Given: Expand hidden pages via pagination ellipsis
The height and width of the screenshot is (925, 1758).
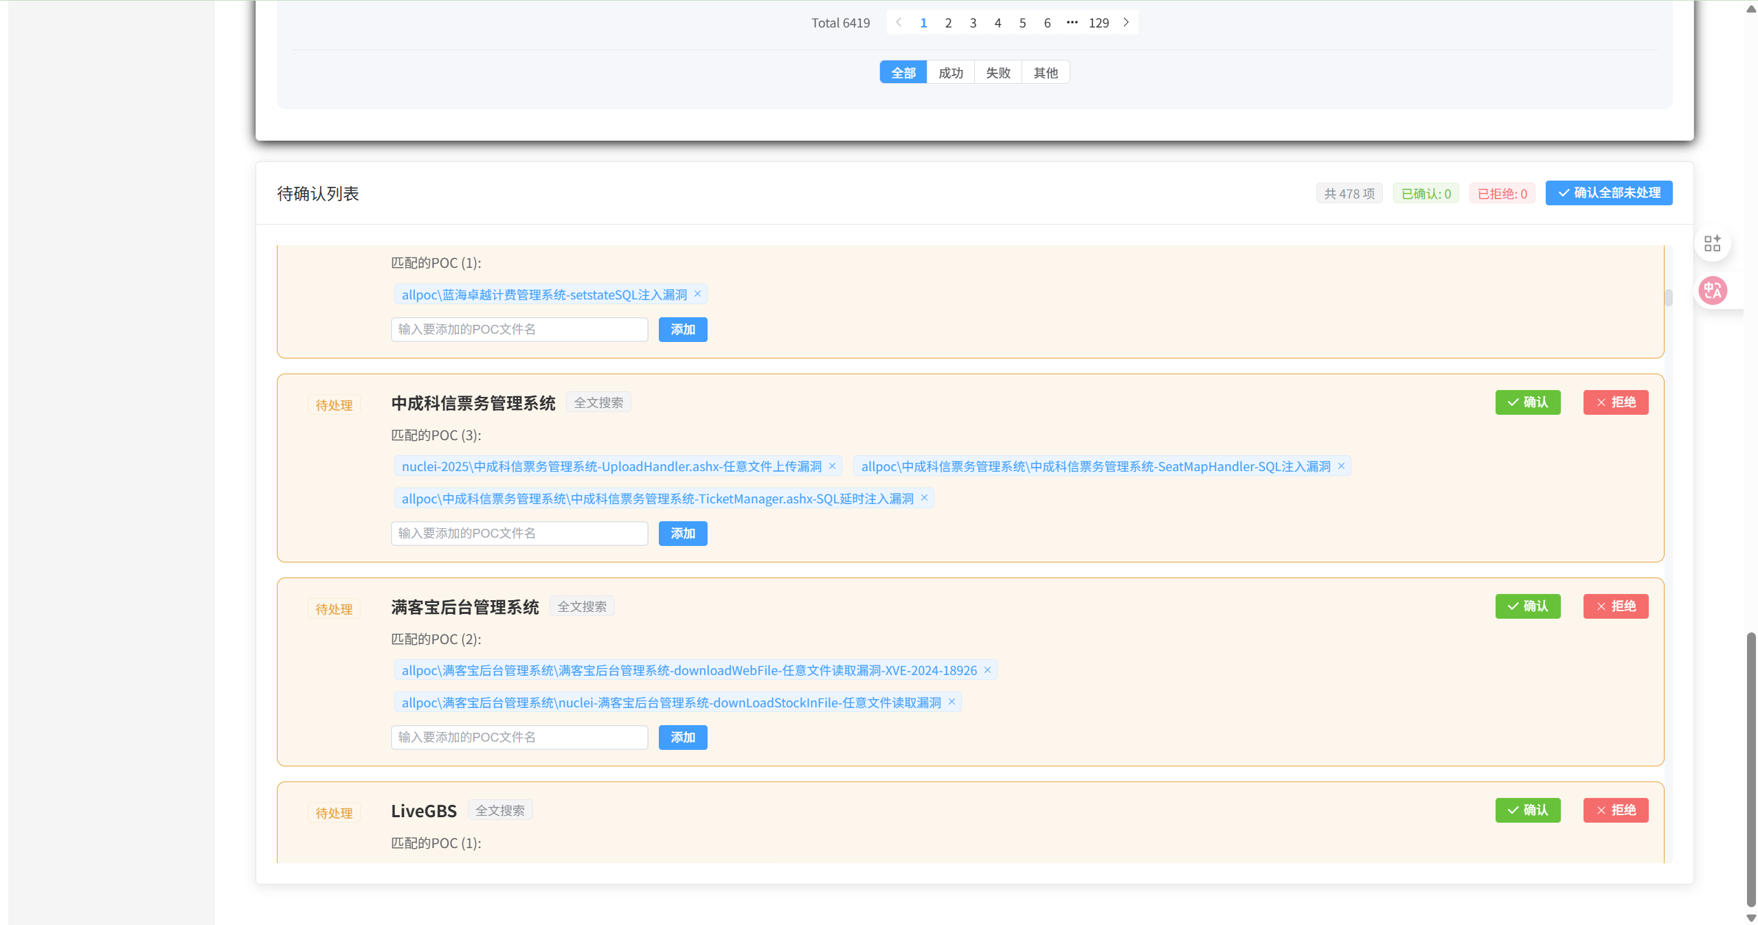Looking at the screenshot, I should (x=1072, y=22).
